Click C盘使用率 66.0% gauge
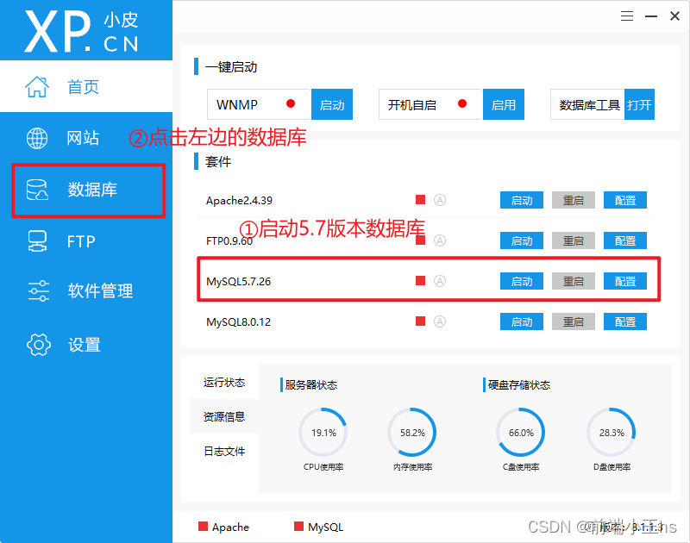Image resolution: width=690 pixels, height=543 pixels. 521,433
